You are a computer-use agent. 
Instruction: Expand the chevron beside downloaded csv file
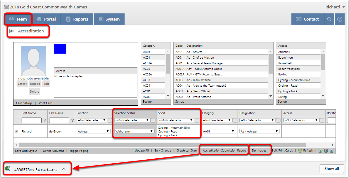point(64,169)
